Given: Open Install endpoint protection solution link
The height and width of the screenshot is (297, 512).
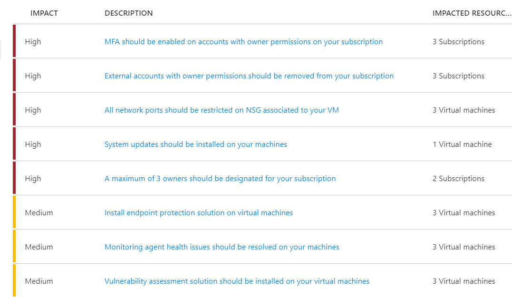Looking at the screenshot, I should pyautogui.click(x=199, y=213).
